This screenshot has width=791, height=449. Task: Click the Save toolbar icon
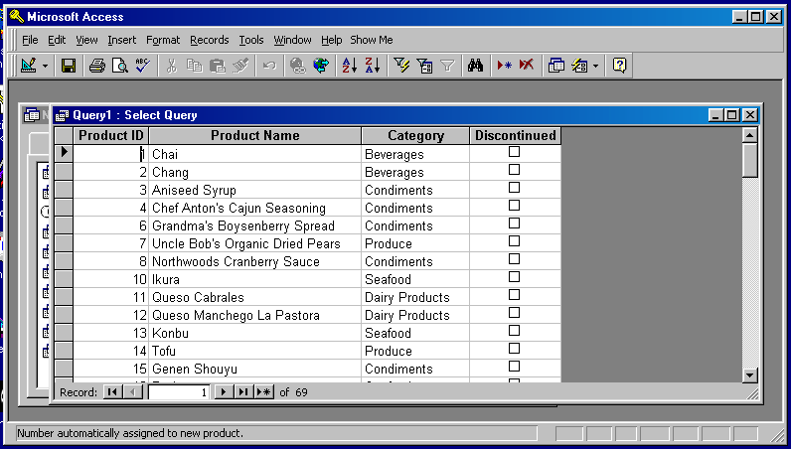point(69,66)
